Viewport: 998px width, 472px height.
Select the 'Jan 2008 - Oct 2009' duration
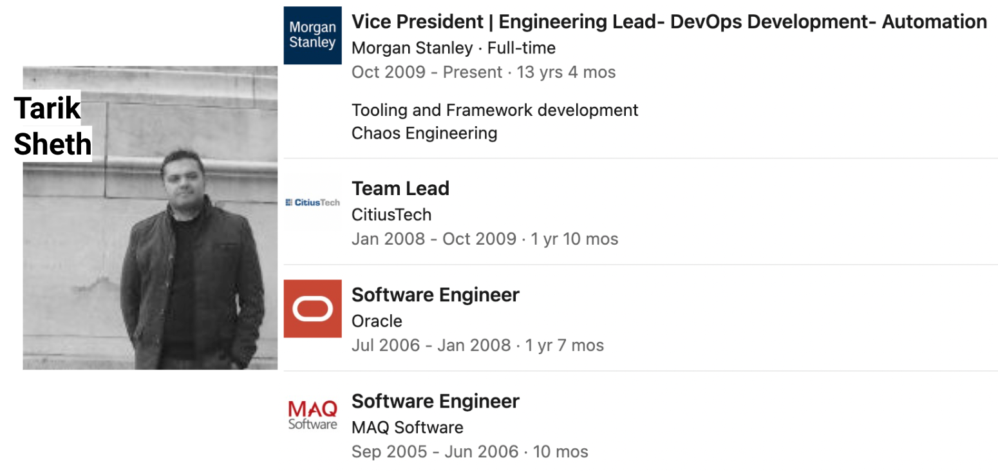pos(484,240)
